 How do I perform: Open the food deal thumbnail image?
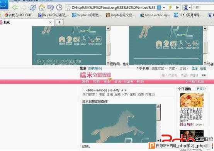click(x=192, y=100)
